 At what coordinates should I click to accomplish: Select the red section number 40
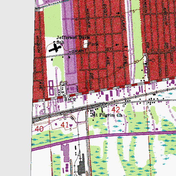[x=39, y=129]
